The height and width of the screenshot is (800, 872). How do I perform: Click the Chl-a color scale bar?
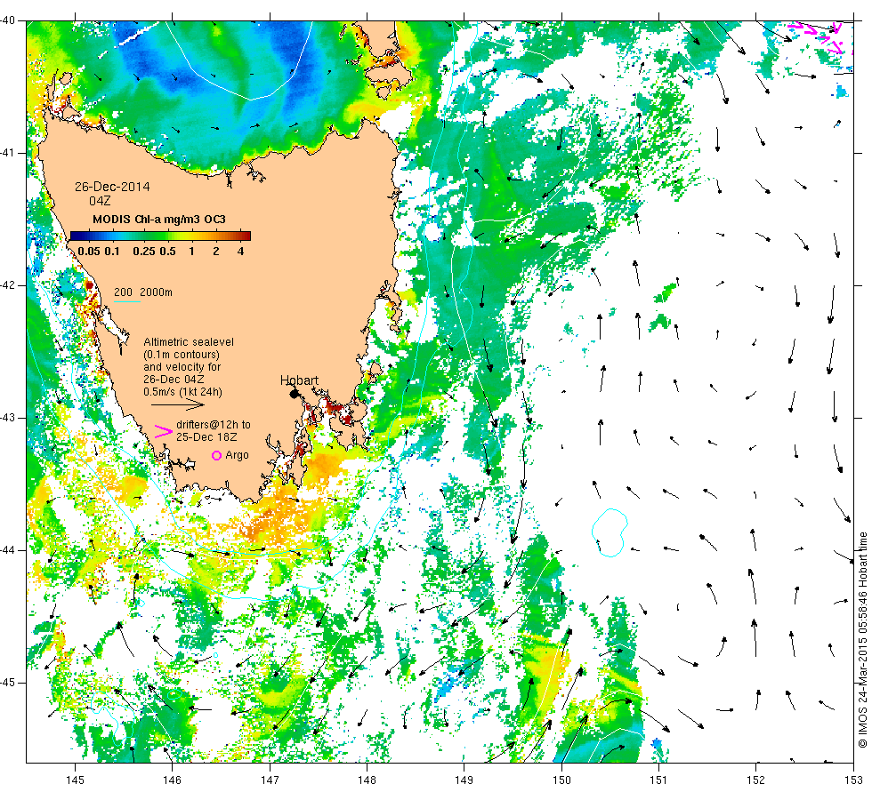(160, 236)
